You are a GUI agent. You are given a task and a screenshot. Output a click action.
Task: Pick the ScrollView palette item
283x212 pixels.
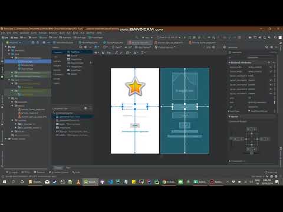[x=74, y=70]
